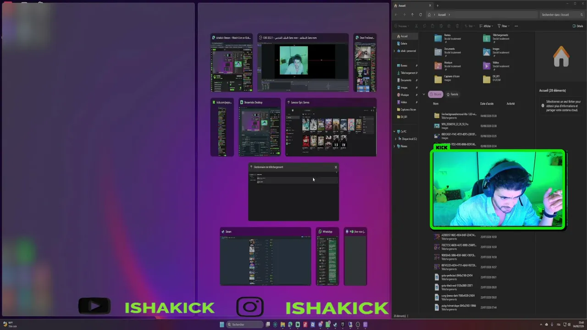Open Captures d'écran in the sidebar

point(406,110)
